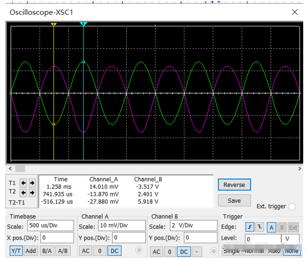The width and height of the screenshot is (307, 261).
Task: Set Channel A coupling to DC
Action: 114,251
